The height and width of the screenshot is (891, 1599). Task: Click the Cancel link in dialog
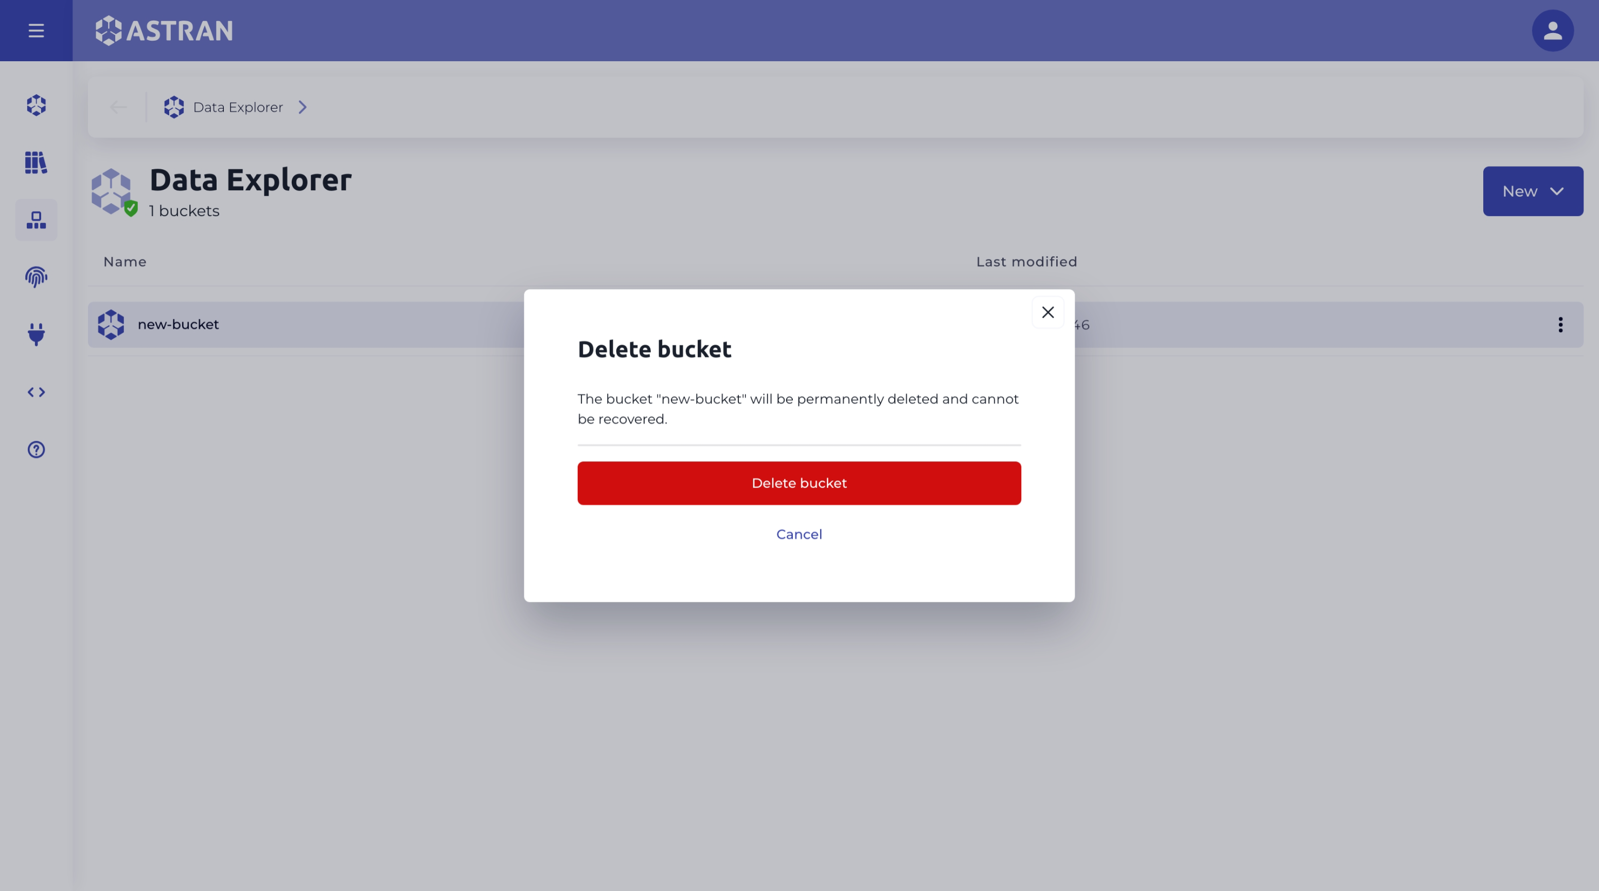pos(799,533)
